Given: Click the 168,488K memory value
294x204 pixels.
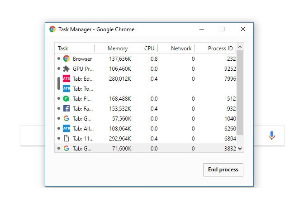Looking at the screenshot, I should [120, 99].
